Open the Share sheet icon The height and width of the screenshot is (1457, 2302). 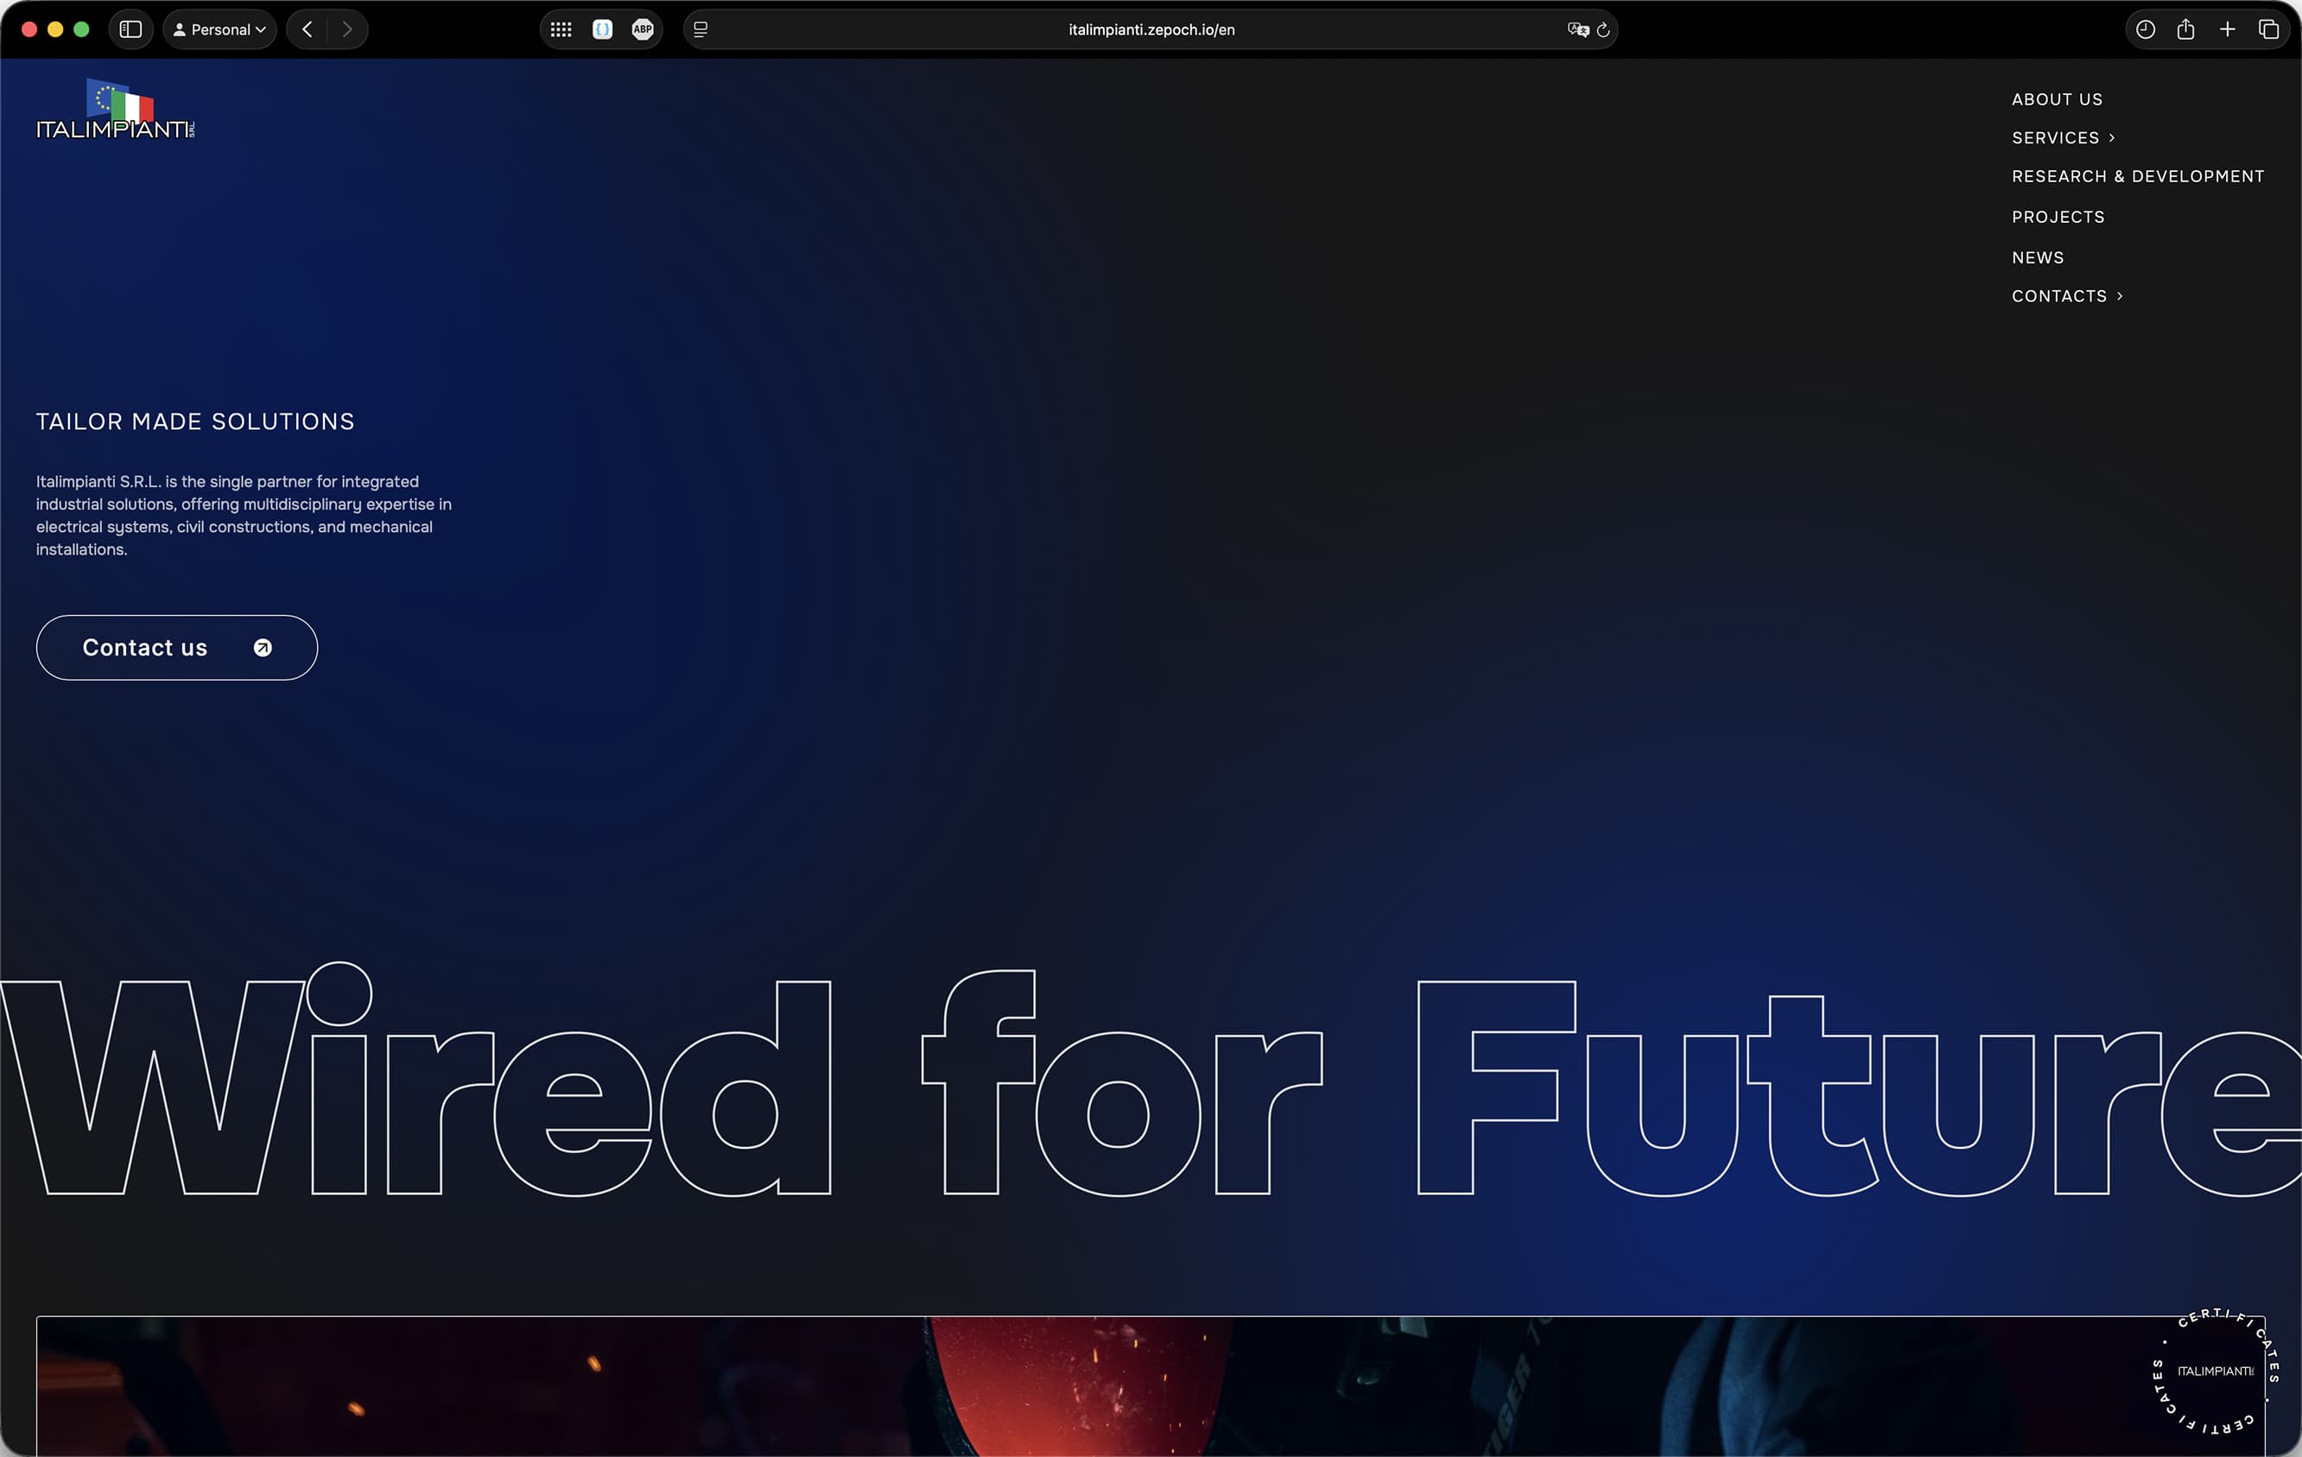tap(2185, 29)
